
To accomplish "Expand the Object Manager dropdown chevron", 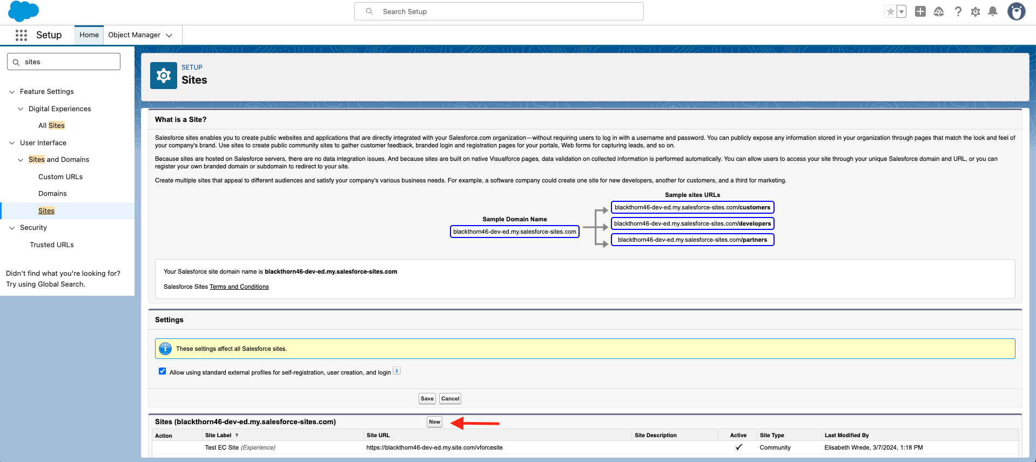I will point(169,35).
